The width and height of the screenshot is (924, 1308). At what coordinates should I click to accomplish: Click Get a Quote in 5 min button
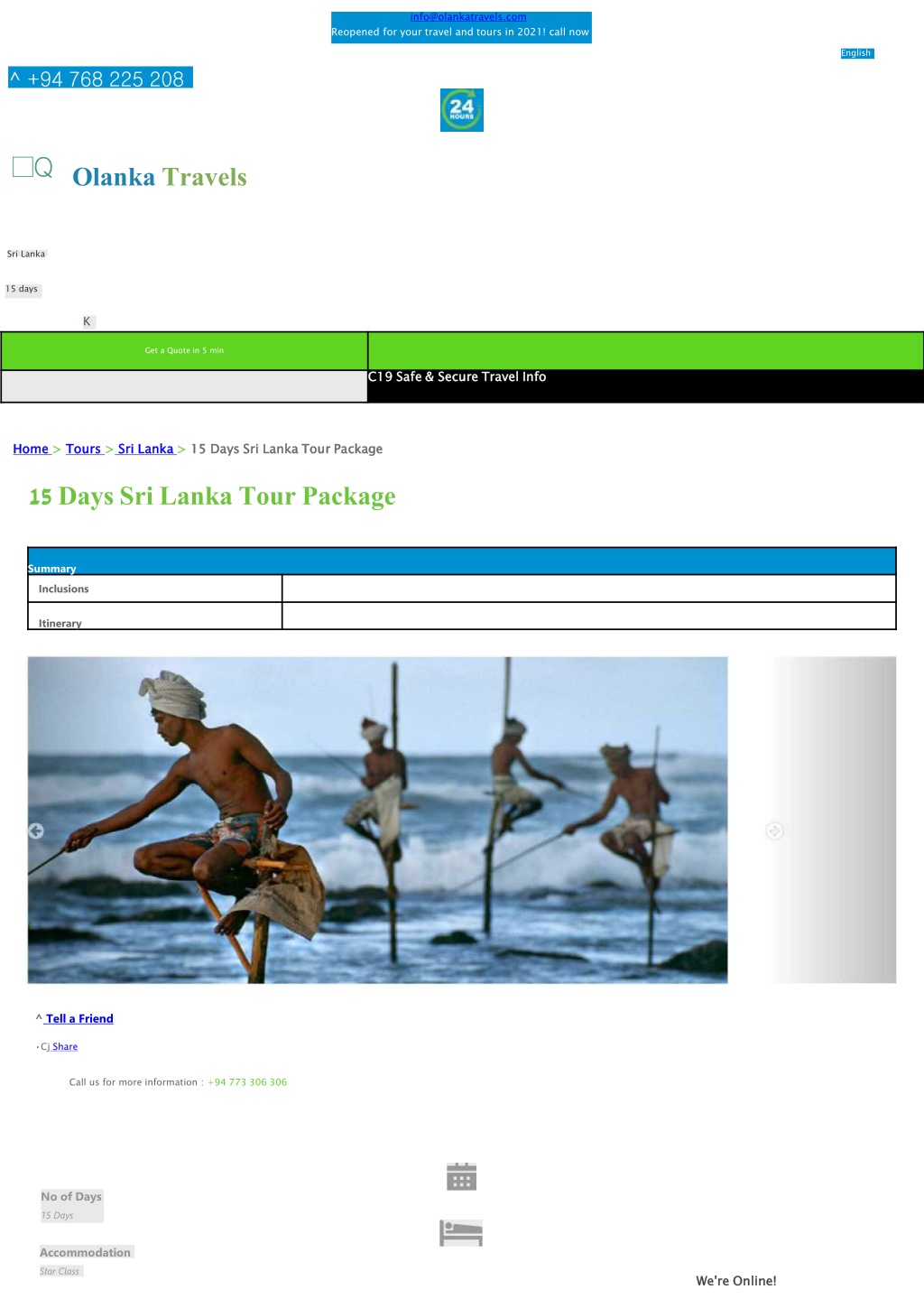tap(184, 350)
